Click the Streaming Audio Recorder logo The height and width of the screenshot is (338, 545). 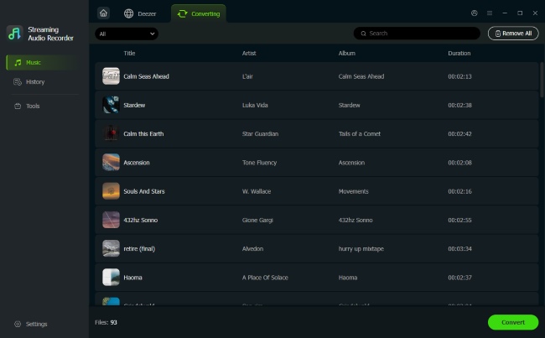14,34
